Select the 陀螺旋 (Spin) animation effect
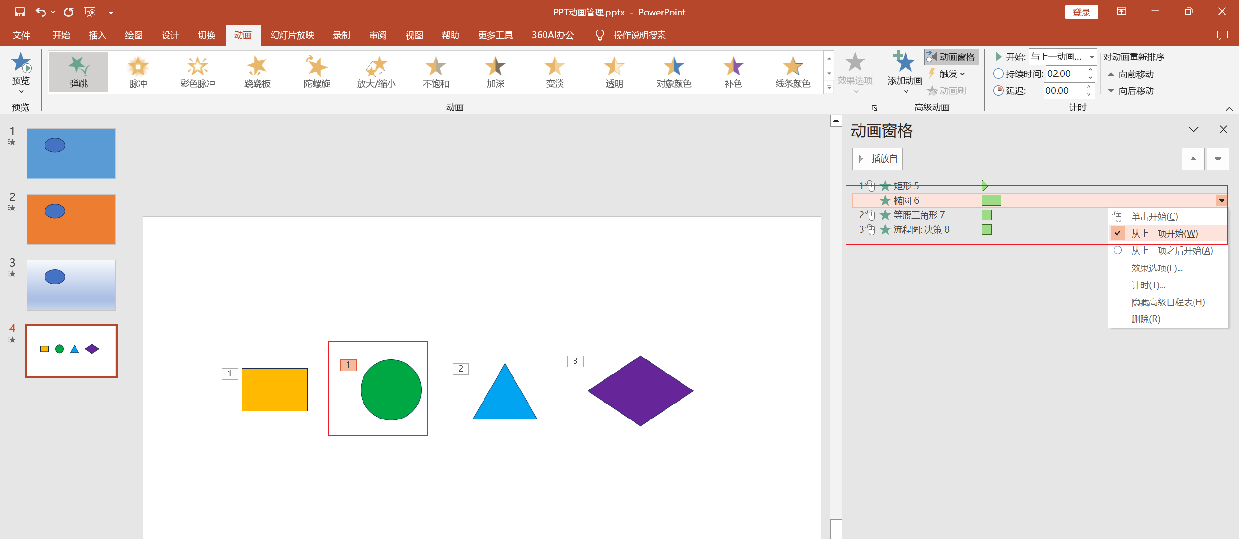Image resolution: width=1239 pixels, height=539 pixels. point(317,72)
